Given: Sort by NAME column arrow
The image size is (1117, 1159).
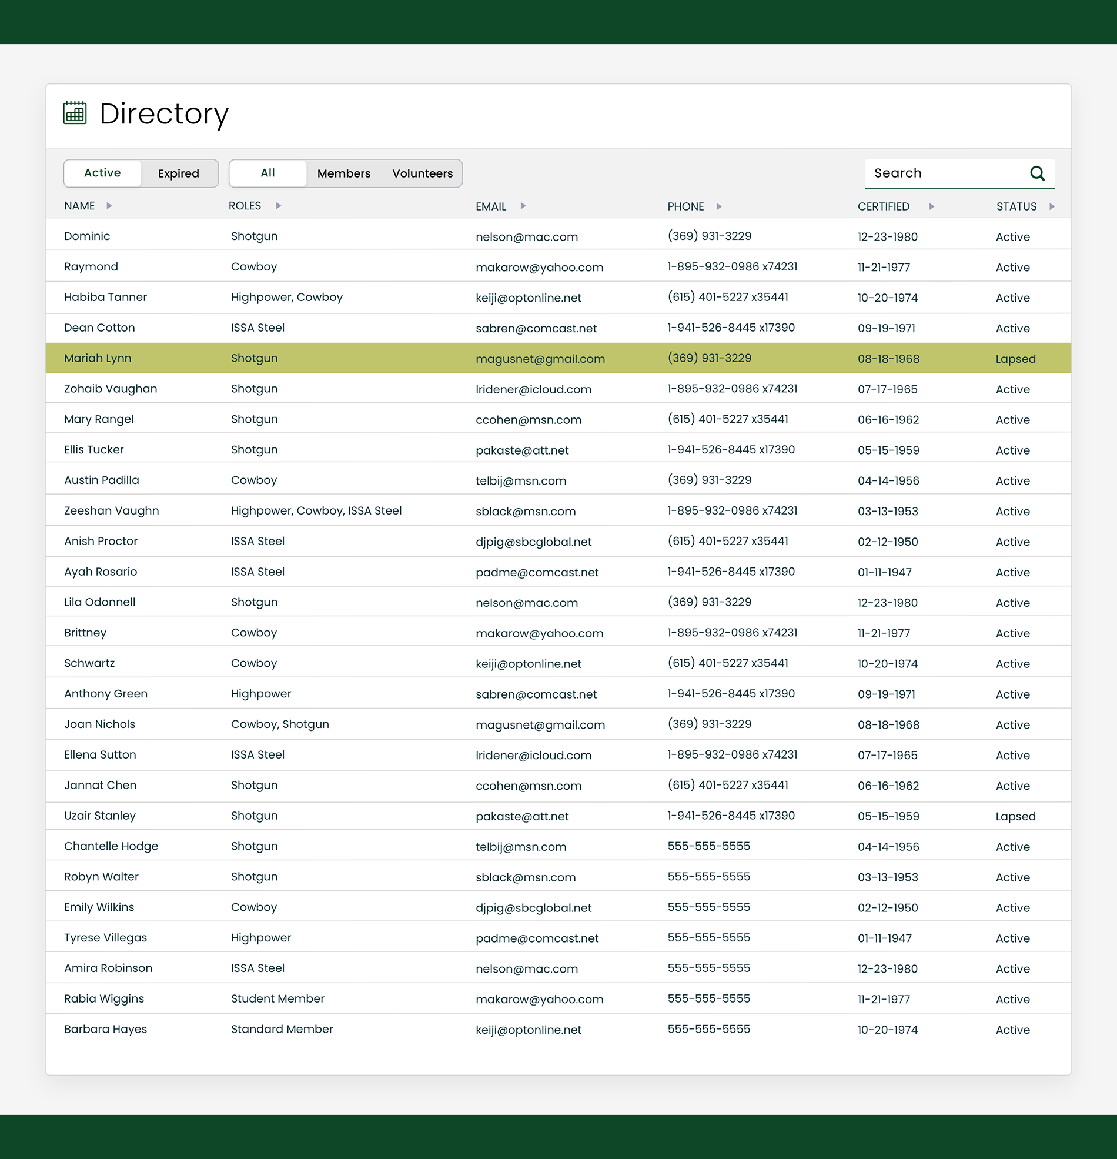Looking at the screenshot, I should click(109, 206).
